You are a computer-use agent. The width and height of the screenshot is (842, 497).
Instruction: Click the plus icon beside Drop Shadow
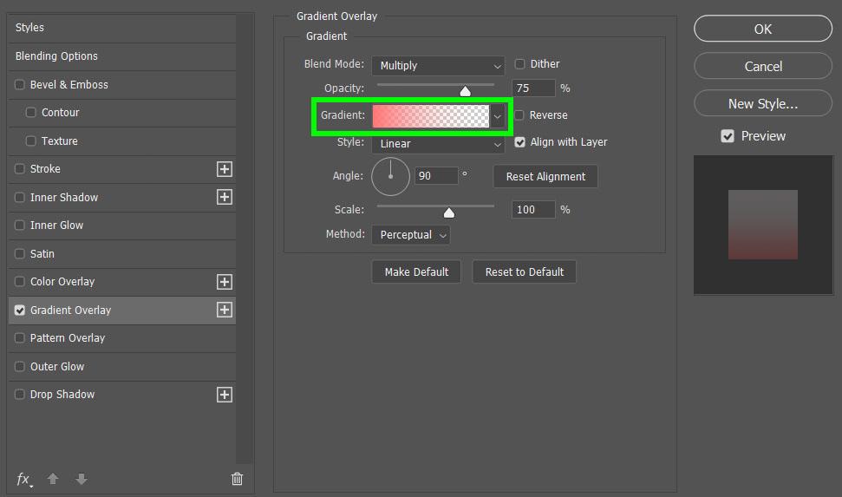pos(225,395)
